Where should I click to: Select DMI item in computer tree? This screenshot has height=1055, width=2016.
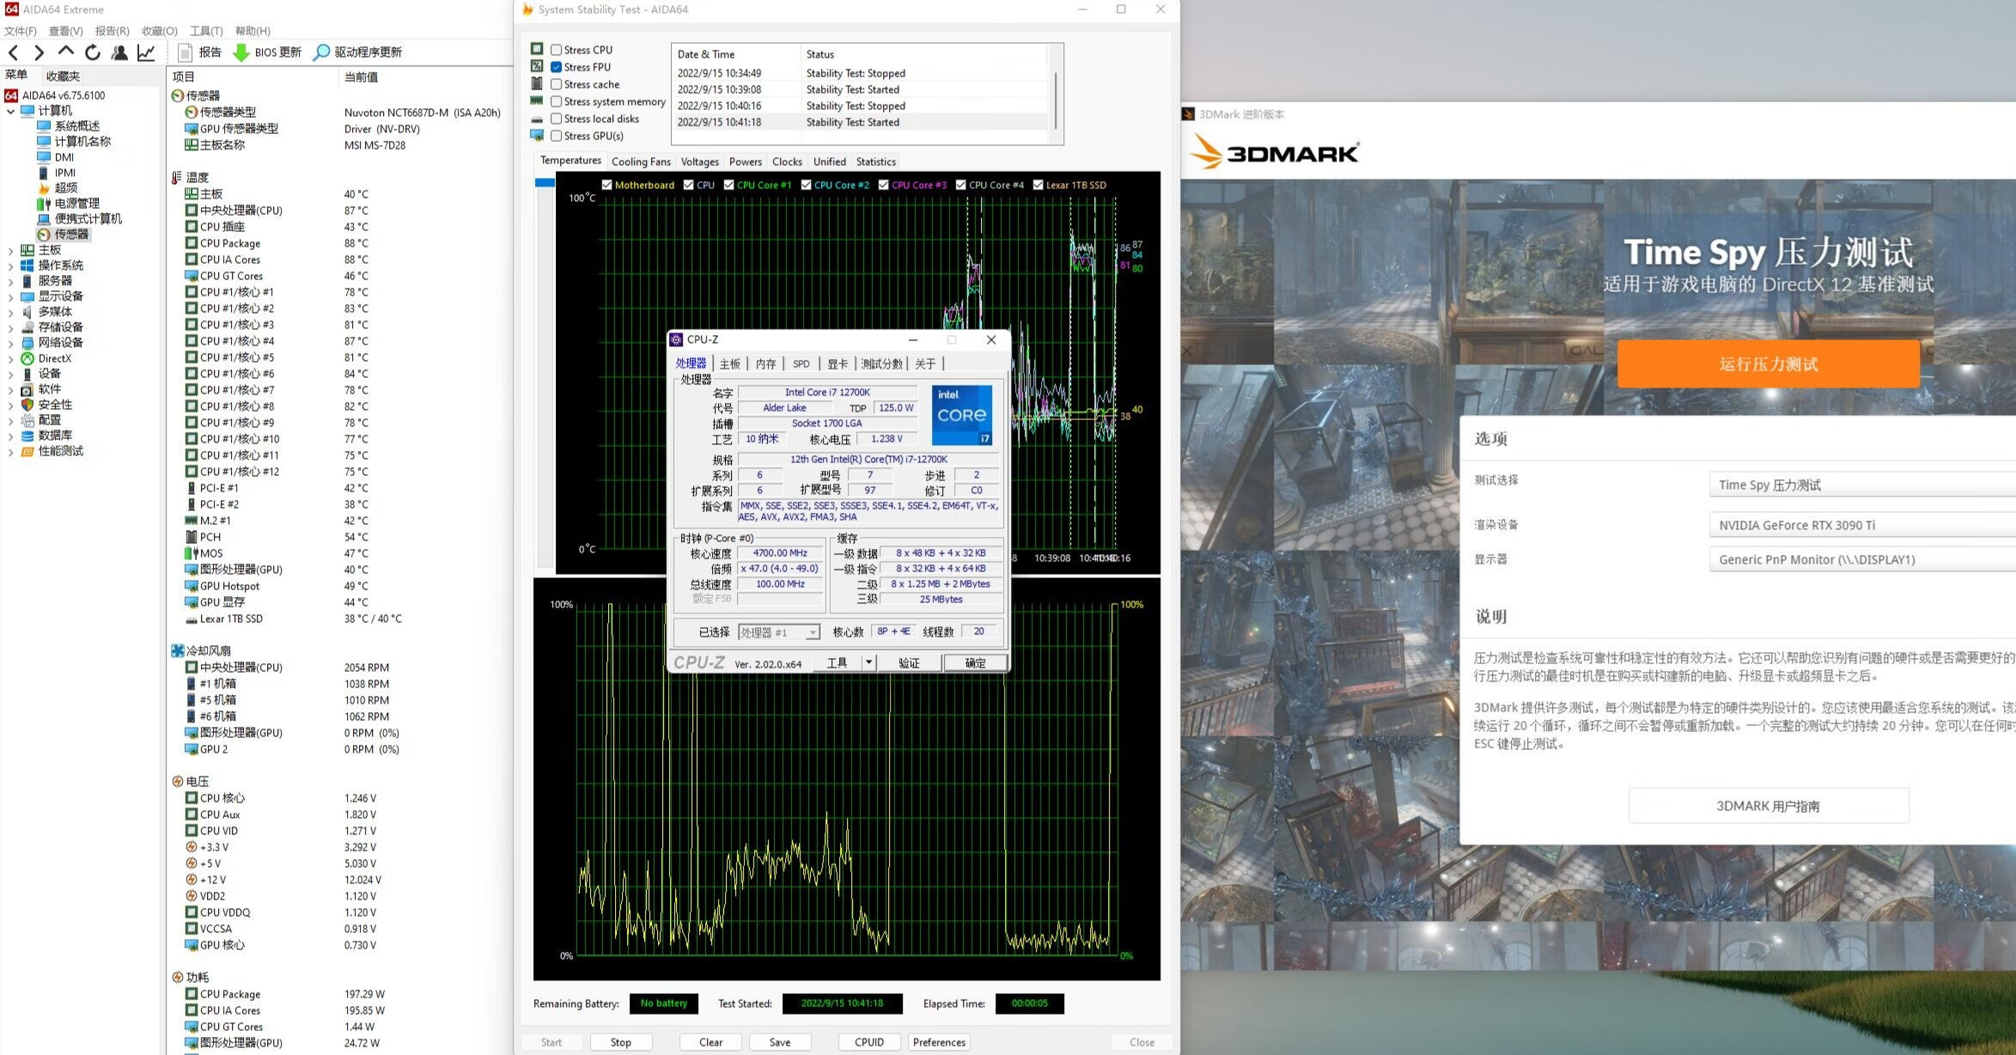click(56, 156)
